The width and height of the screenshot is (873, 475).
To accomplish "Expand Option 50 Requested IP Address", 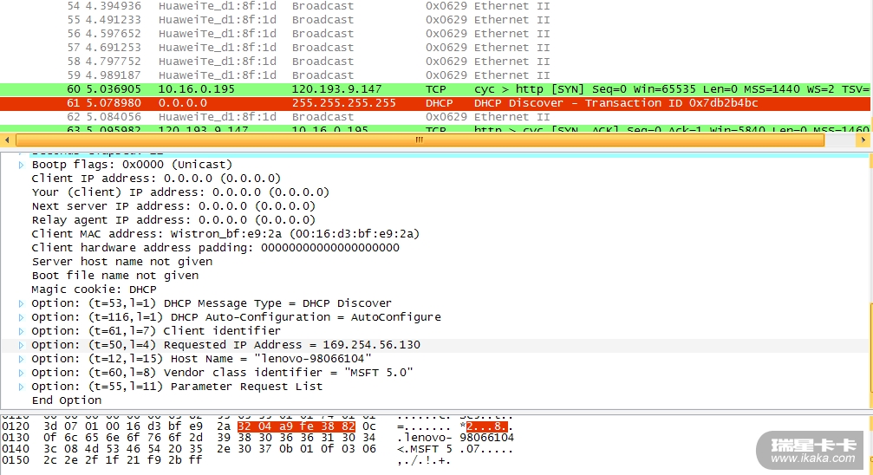I will point(21,345).
